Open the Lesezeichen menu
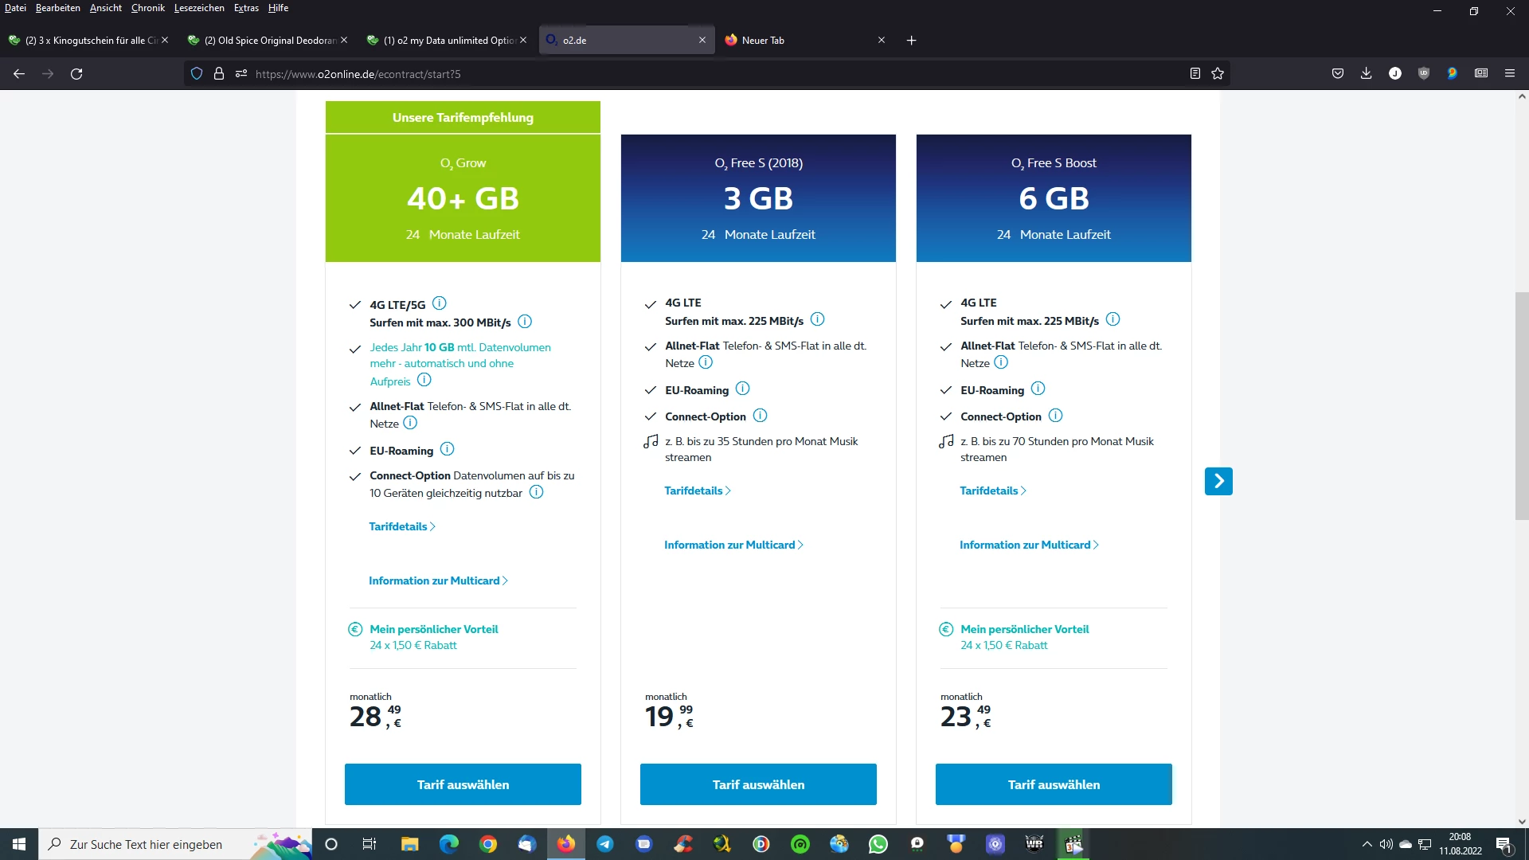 [199, 8]
